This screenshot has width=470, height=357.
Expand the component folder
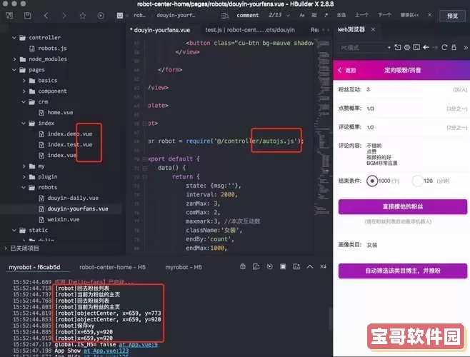pyautogui.click(x=24, y=91)
